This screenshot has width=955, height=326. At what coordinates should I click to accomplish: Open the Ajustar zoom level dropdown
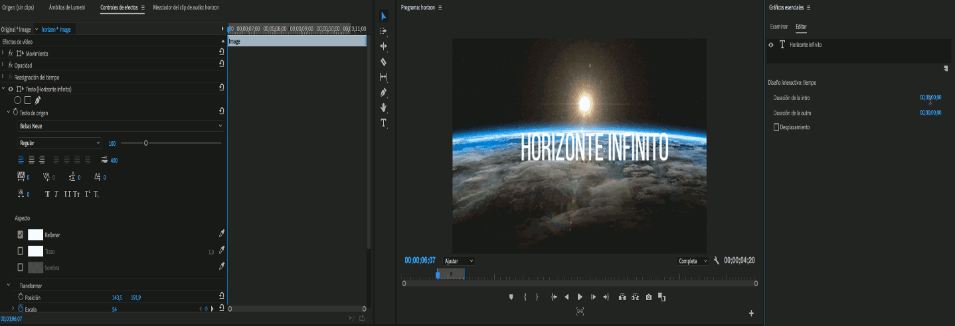coord(458,261)
